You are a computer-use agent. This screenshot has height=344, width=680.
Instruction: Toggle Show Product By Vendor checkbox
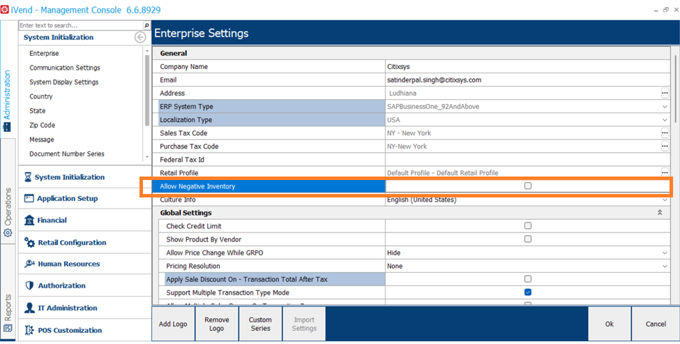pos(528,239)
